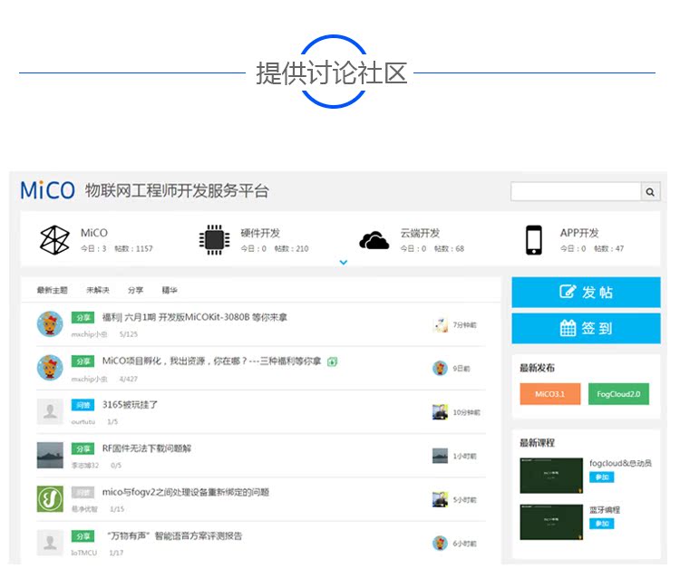
Task: Click IoTMCU's default avatar
Action: 50,543
